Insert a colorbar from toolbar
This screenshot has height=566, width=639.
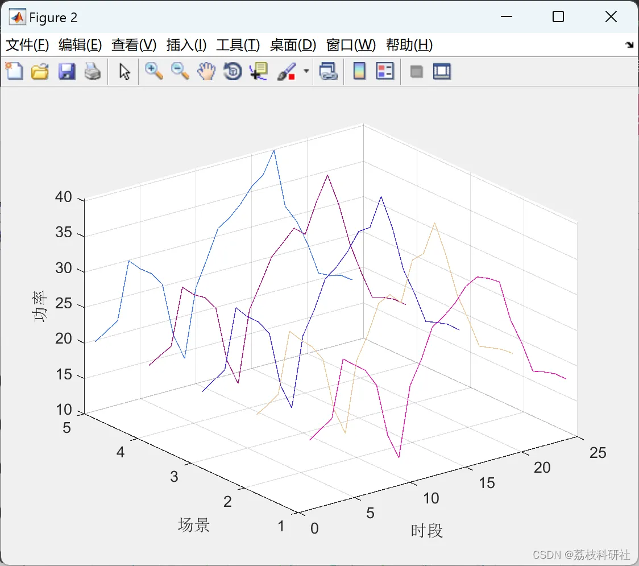point(359,71)
